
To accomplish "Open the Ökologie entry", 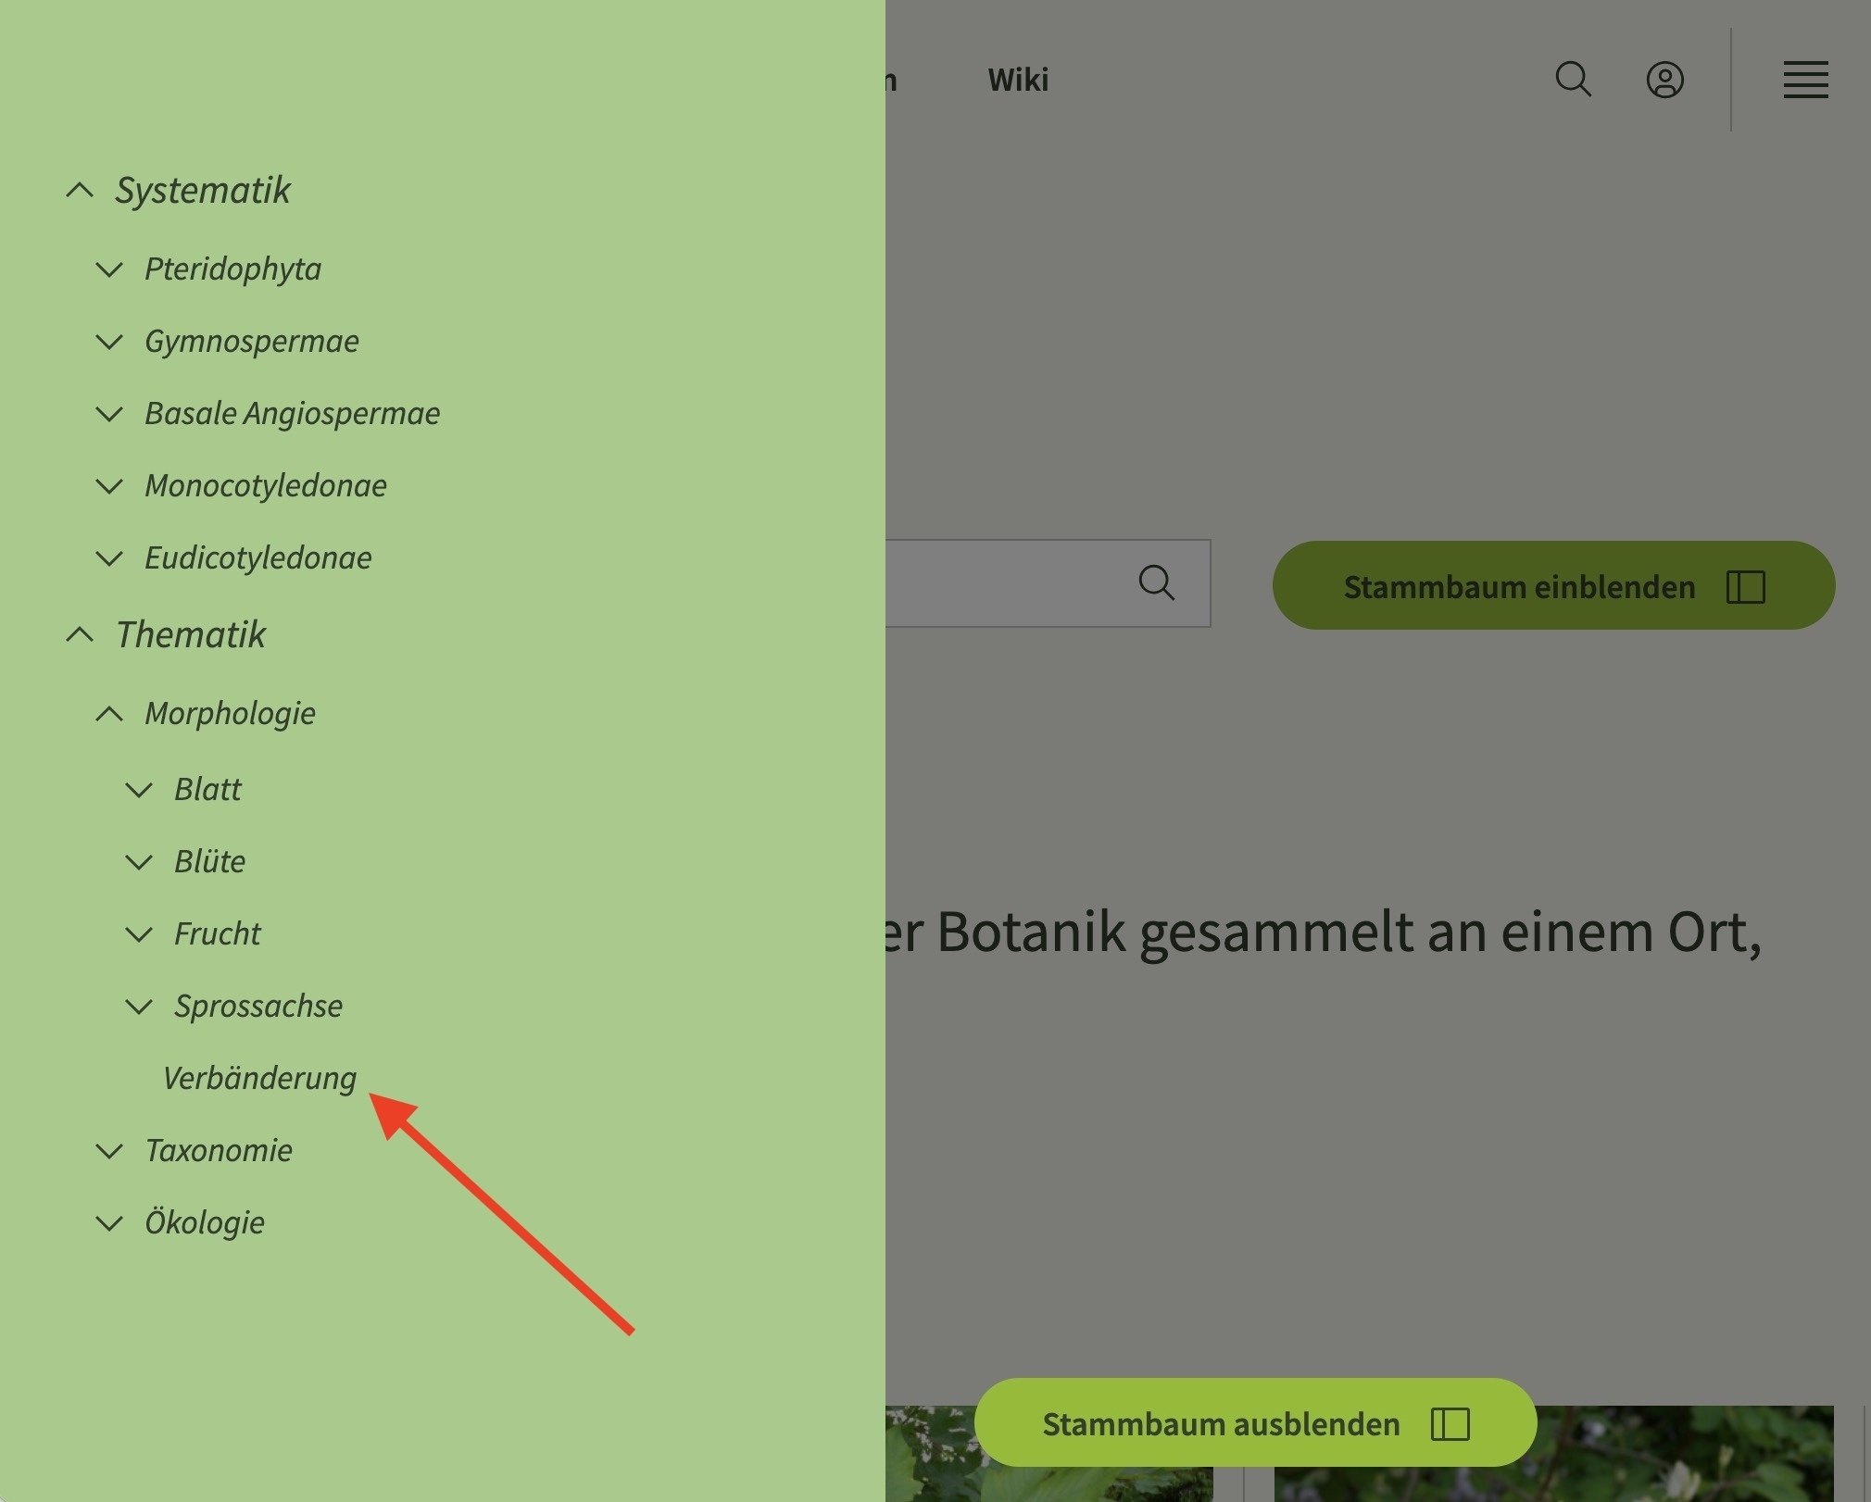I will [205, 1222].
